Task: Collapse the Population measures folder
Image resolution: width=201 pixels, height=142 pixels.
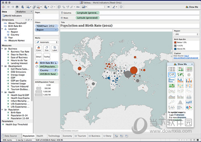Action: [x=2, y=110]
